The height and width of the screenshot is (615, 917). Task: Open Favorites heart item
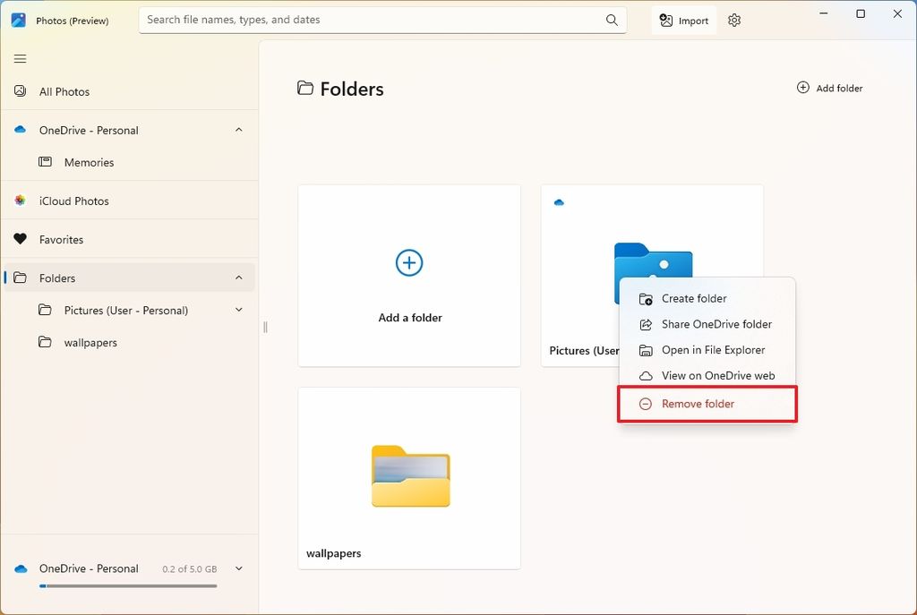[61, 239]
